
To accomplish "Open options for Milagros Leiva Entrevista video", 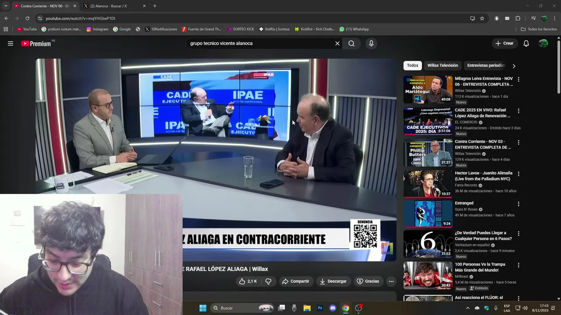I will [x=518, y=80].
